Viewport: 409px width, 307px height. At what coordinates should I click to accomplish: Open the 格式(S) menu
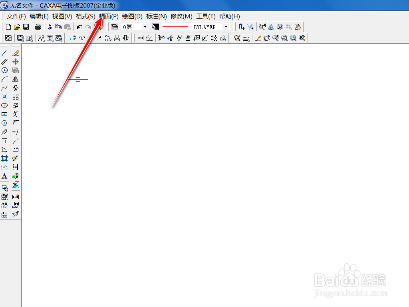point(85,16)
